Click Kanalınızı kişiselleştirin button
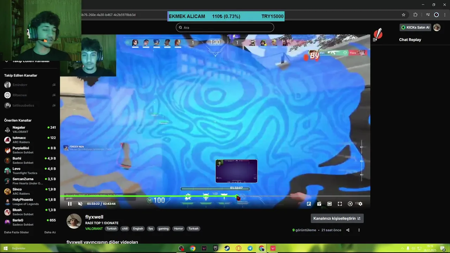The image size is (450, 253). (337, 218)
